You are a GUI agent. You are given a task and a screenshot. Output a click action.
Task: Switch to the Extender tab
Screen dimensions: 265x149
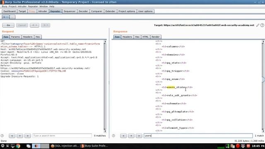click(110, 11)
